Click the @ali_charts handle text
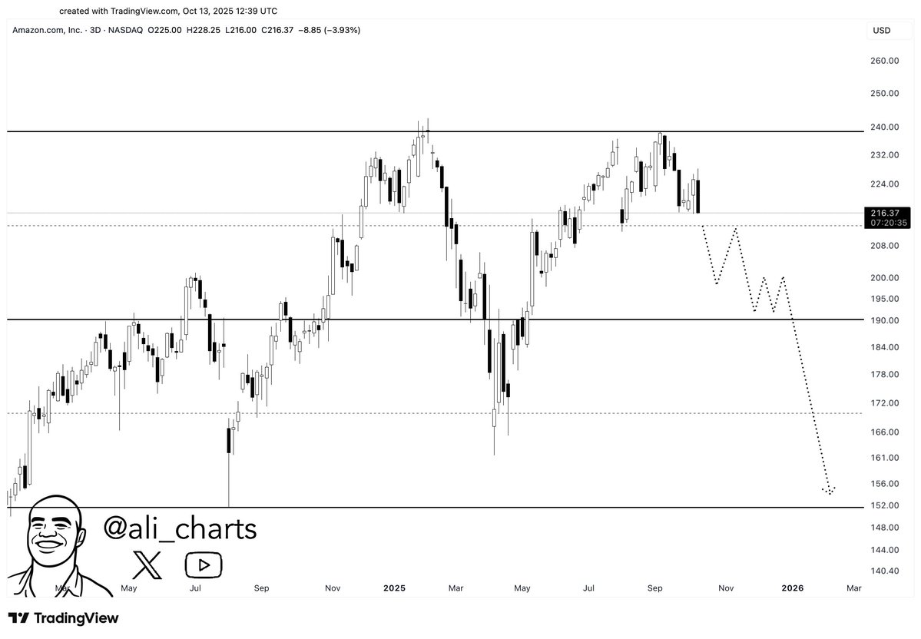 pos(180,528)
